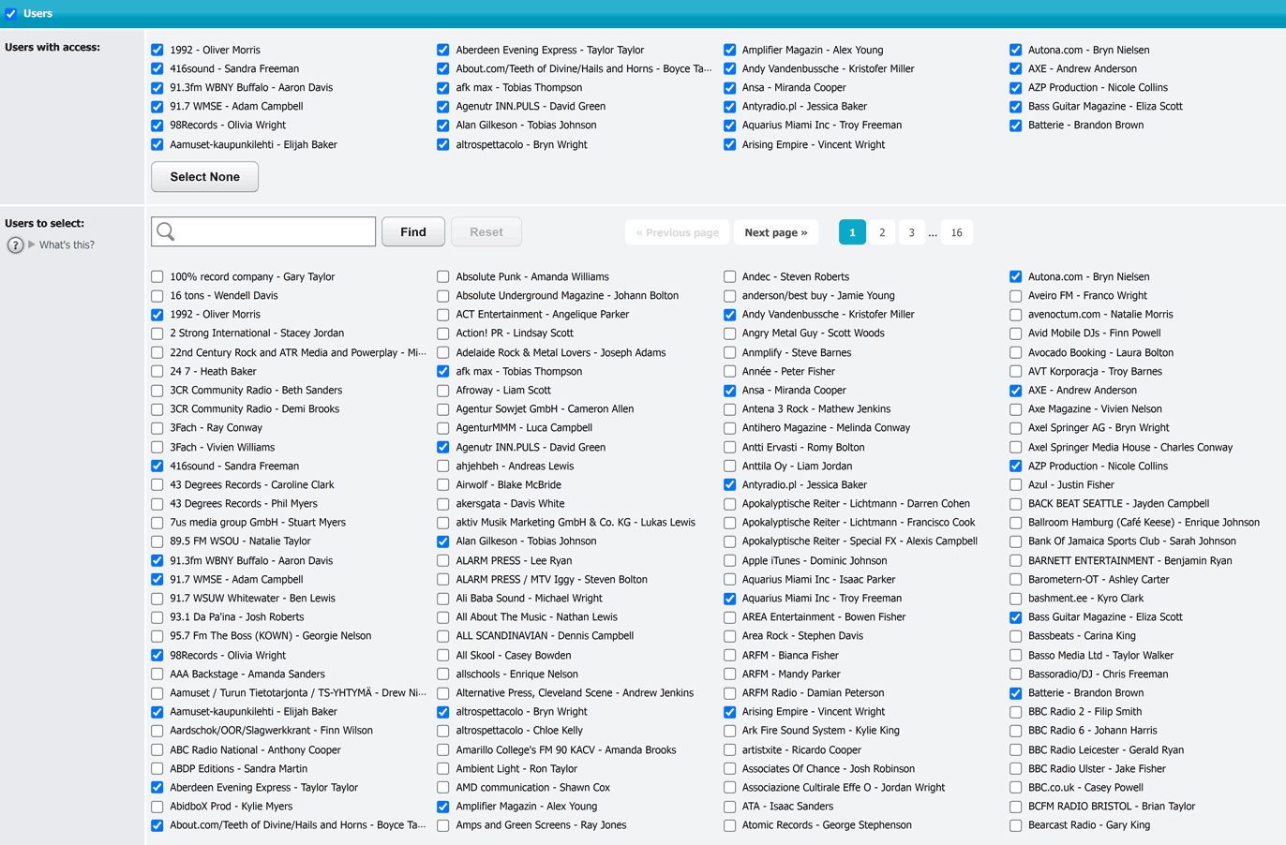The image size is (1286, 845).
Task: Click label 416sound - Sandra Freeman in access list
Action: point(234,68)
